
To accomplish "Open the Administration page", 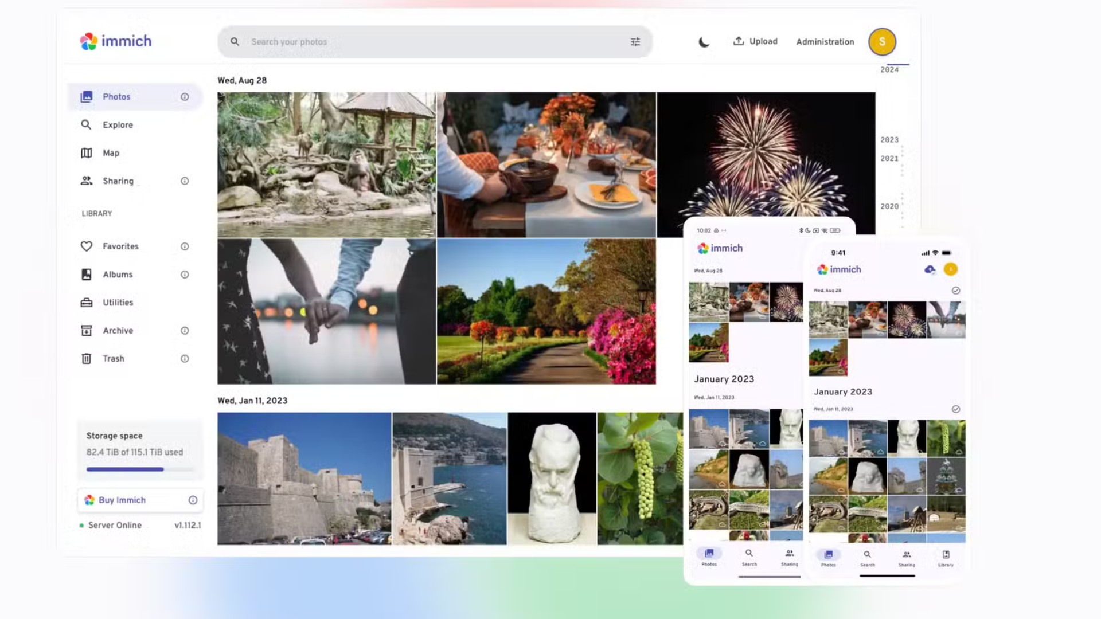I will click(825, 42).
